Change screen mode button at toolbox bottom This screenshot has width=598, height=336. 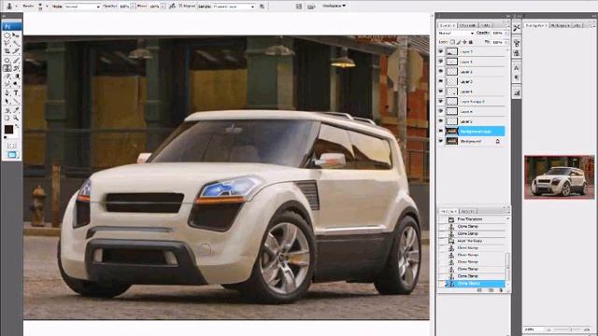(x=11, y=154)
